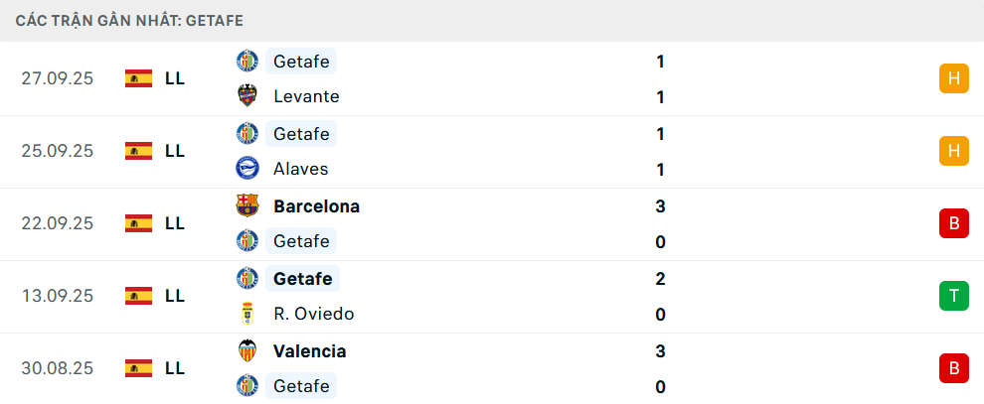The width and height of the screenshot is (984, 404).
Task: Click orange H badge for Levante match
Action: pyautogui.click(x=953, y=78)
